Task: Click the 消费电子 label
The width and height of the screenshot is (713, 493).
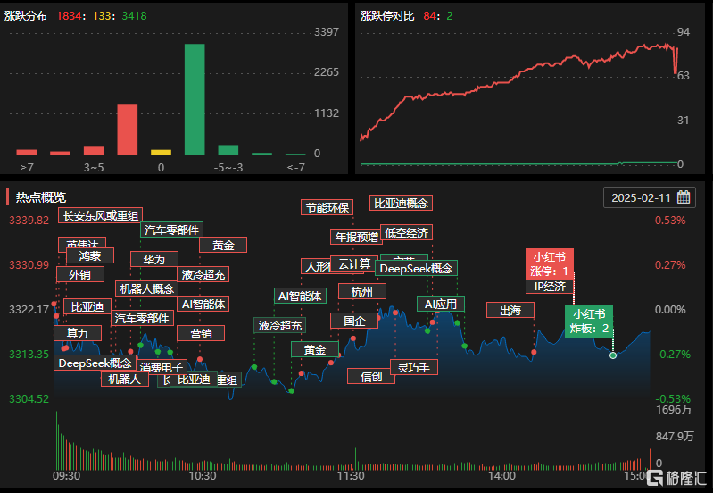Action: click(162, 367)
